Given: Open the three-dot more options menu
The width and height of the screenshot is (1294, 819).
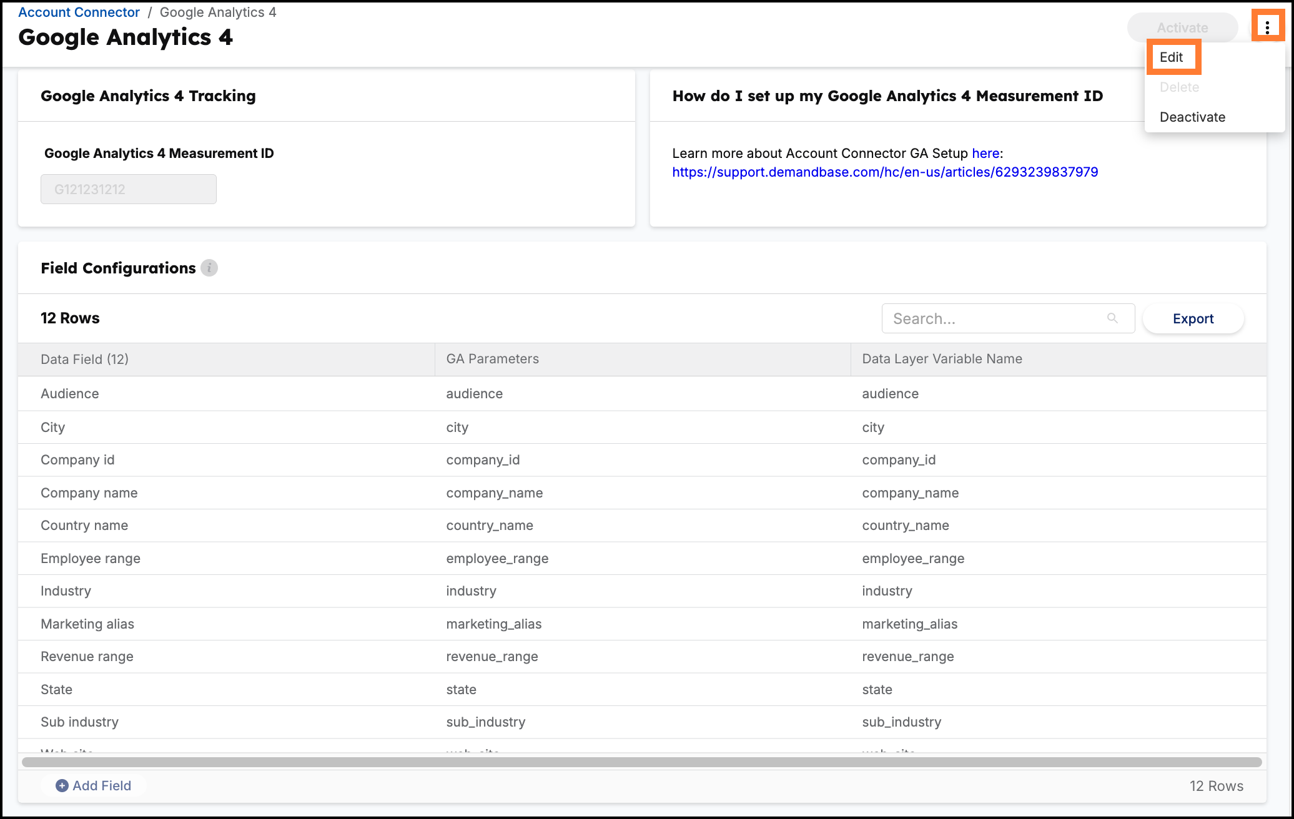Looking at the screenshot, I should tap(1267, 27).
